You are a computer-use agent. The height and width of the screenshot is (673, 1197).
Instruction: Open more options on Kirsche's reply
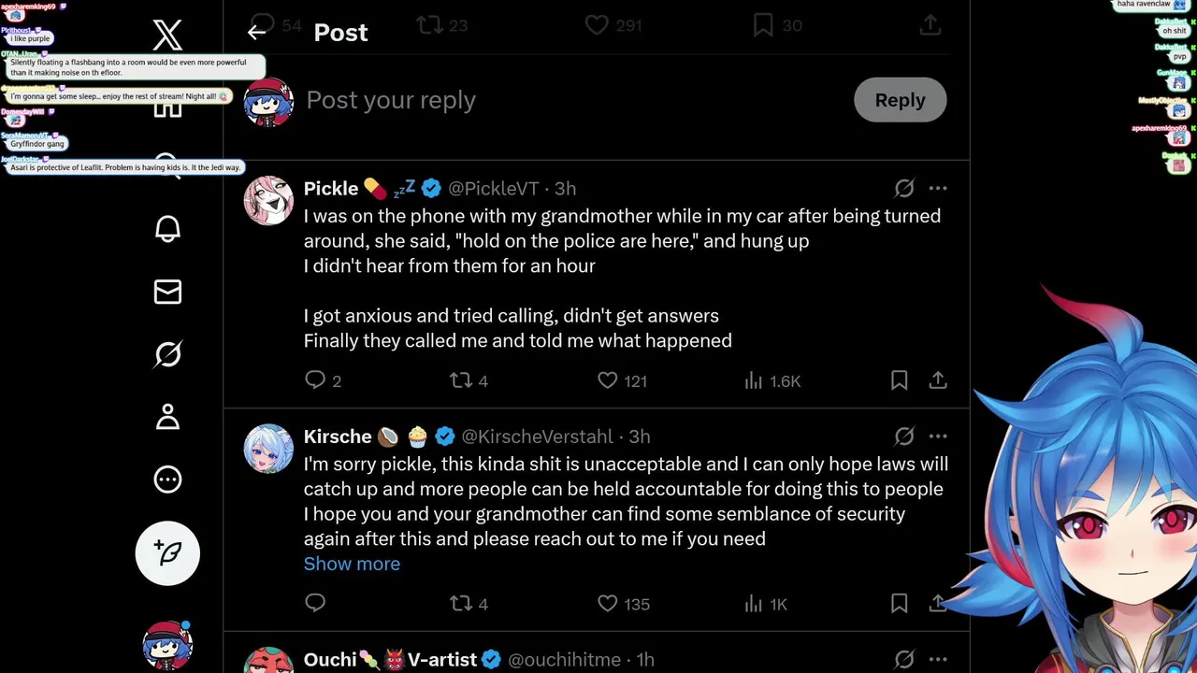pyautogui.click(x=938, y=437)
